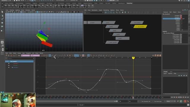Toggle Time Snap in Graph Editor toolbar
190x107 pixels.
click(x=75, y=56)
